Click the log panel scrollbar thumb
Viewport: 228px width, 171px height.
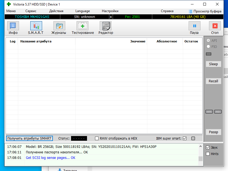pyautogui.click(x=200, y=159)
